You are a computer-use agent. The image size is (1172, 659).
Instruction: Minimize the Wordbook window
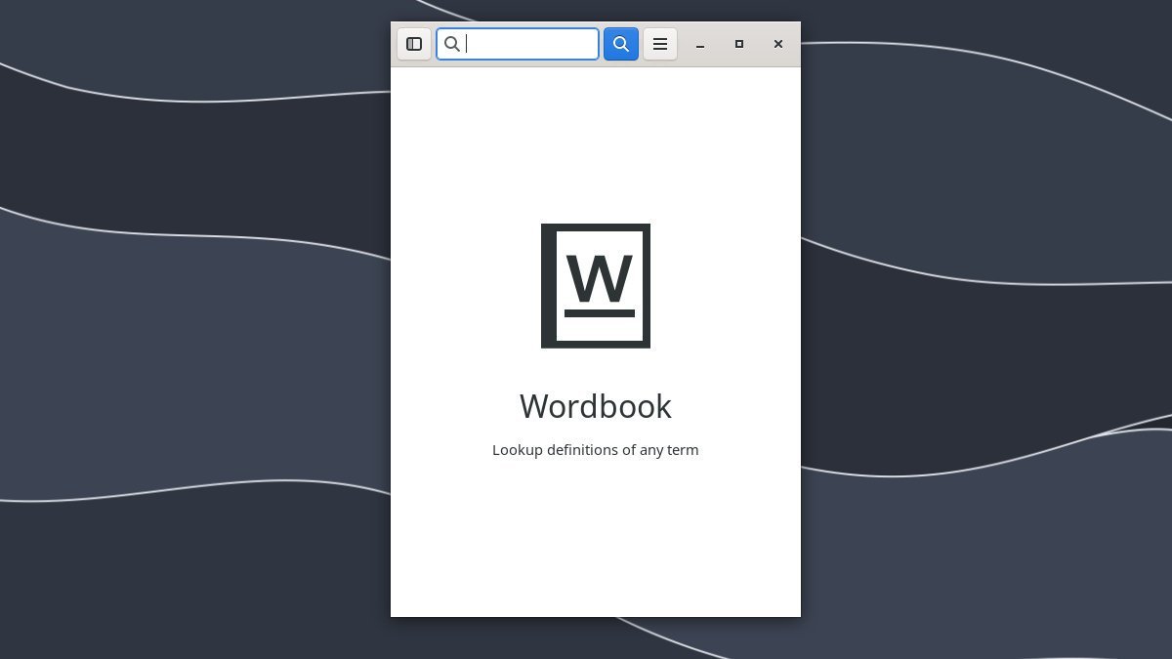(700, 44)
